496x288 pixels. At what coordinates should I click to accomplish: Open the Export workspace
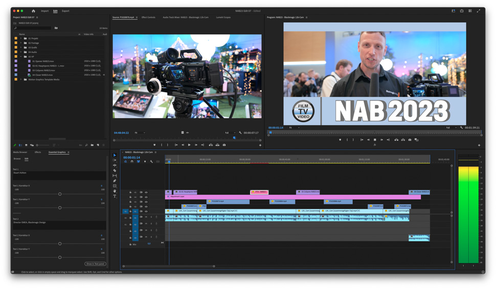(65, 11)
